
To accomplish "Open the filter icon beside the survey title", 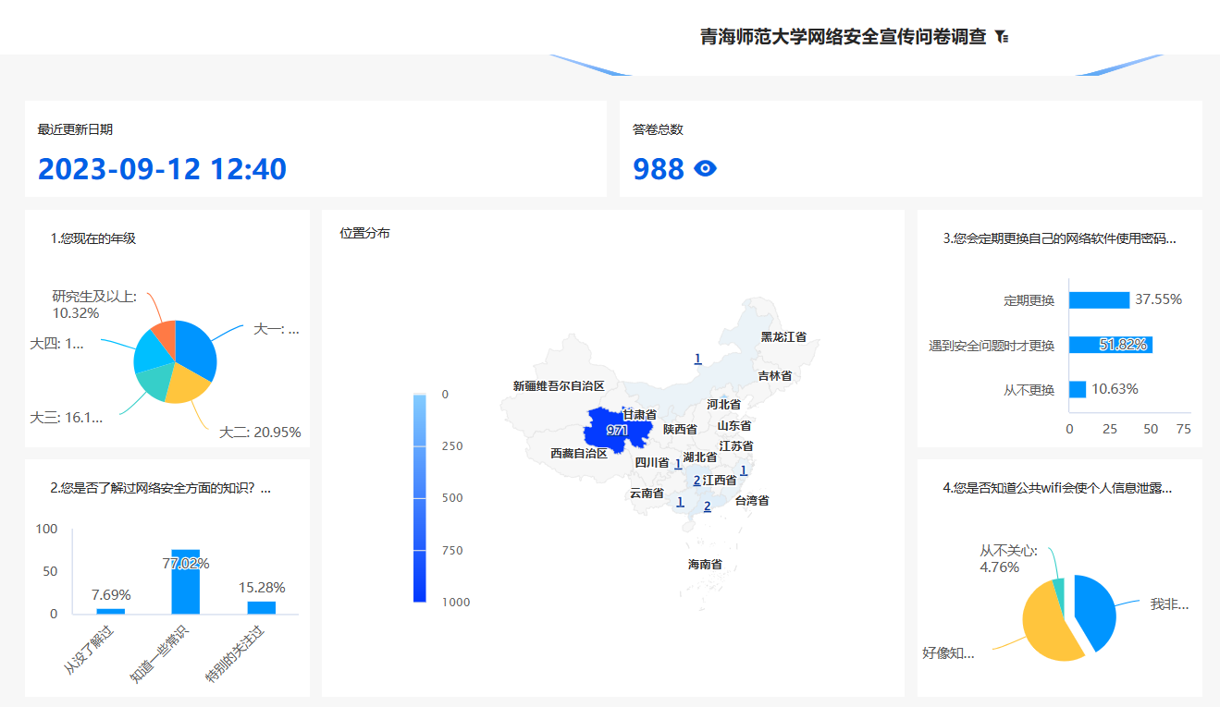I will [1002, 37].
